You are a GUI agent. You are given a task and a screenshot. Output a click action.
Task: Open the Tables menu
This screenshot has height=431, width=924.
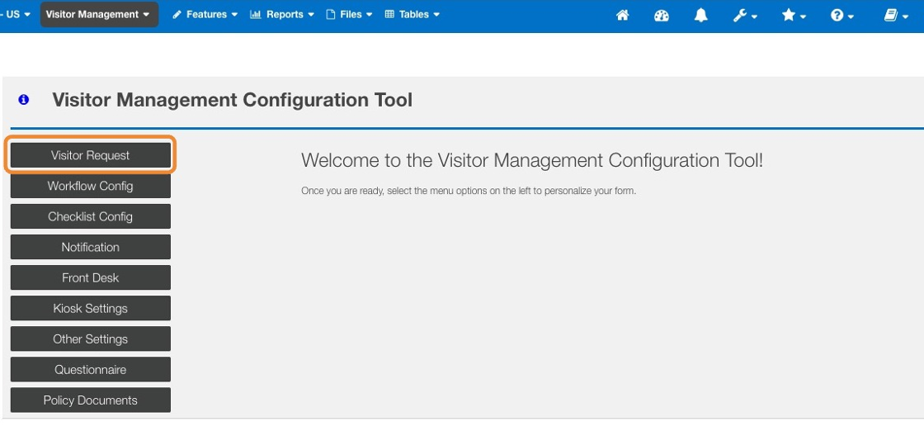click(x=412, y=15)
